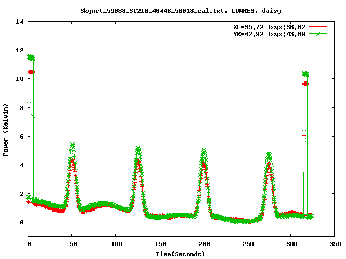Click the x-axis tick label 200

point(204,244)
